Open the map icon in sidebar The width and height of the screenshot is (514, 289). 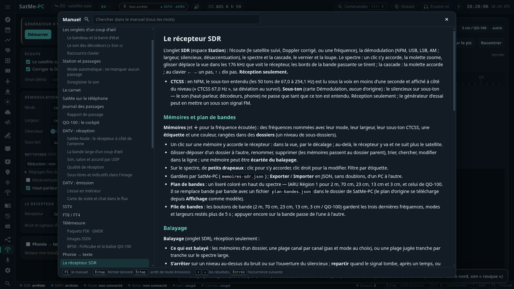point(8,71)
